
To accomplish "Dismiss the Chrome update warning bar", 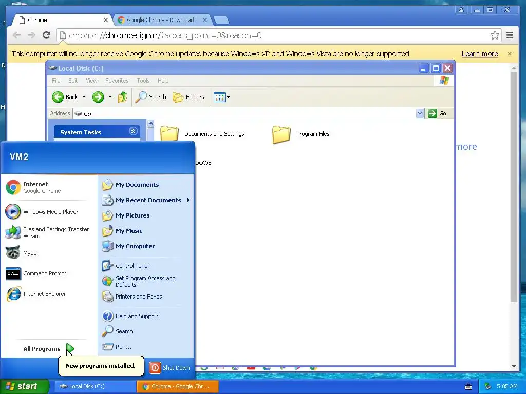I will 509,53.
